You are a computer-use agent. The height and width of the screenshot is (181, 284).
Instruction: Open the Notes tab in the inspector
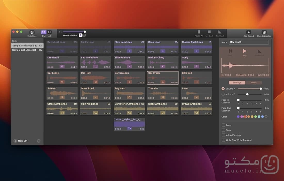click(x=254, y=82)
